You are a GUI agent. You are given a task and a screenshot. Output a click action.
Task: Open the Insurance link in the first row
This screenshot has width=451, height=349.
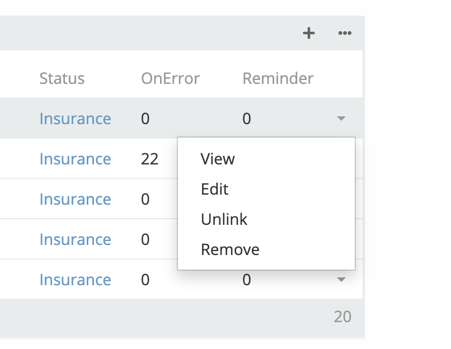pos(75,119)
